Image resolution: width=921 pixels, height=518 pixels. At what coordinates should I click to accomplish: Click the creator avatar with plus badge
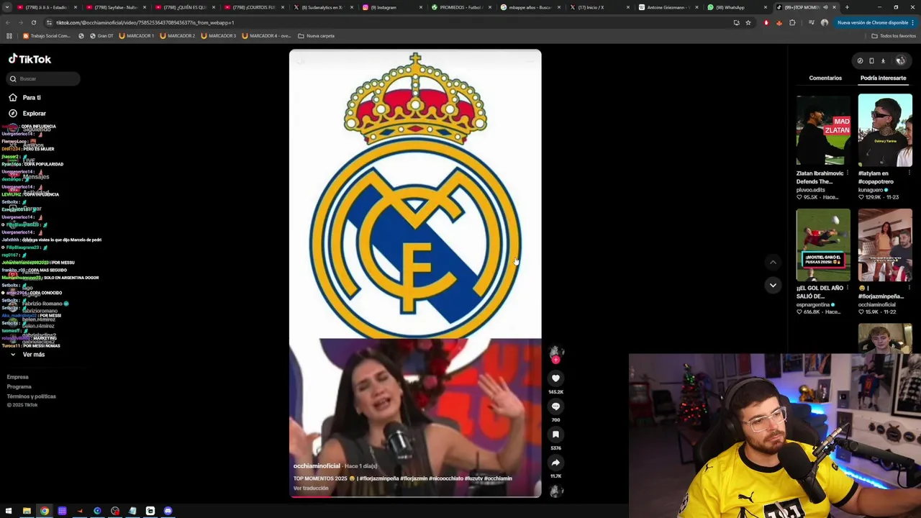click(555, 353)
